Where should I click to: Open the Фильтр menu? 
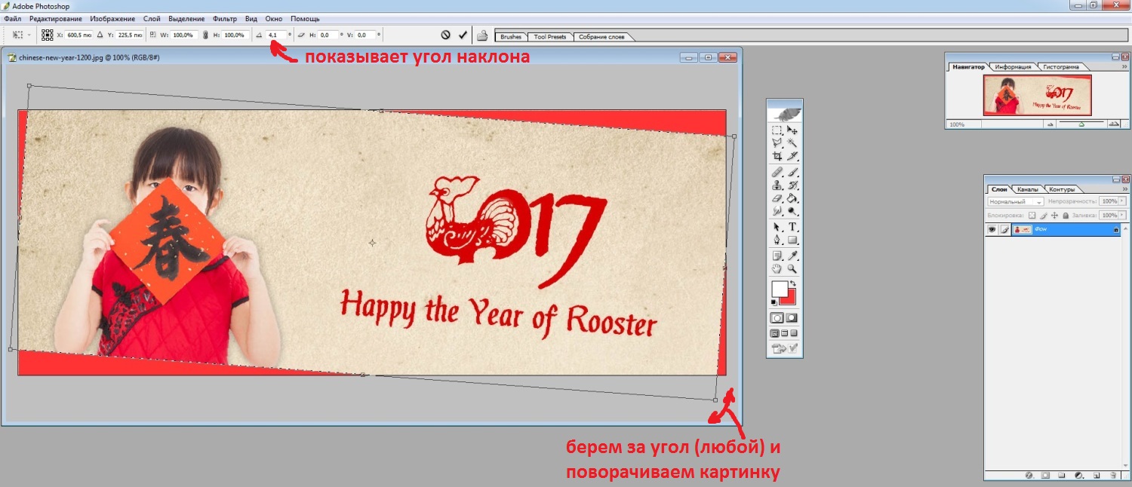point(225,18)
